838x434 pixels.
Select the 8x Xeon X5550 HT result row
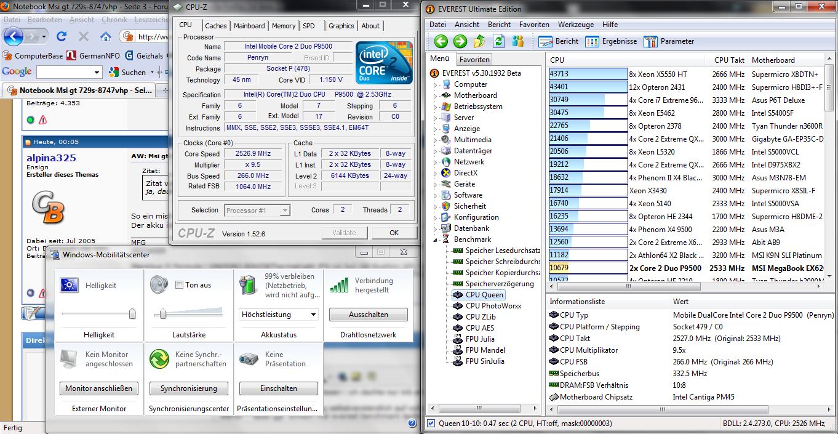(x=686, y=74)
